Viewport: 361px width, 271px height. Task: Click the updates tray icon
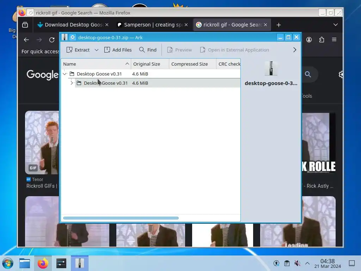pyautogui.click(x=276, y=263)
